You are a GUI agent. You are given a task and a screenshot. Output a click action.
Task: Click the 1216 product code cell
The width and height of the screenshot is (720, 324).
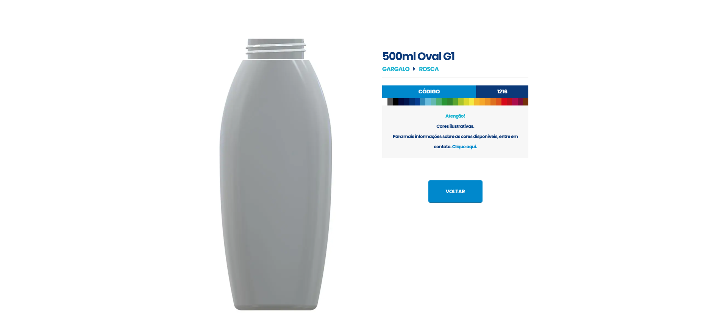tap(502, 91)
